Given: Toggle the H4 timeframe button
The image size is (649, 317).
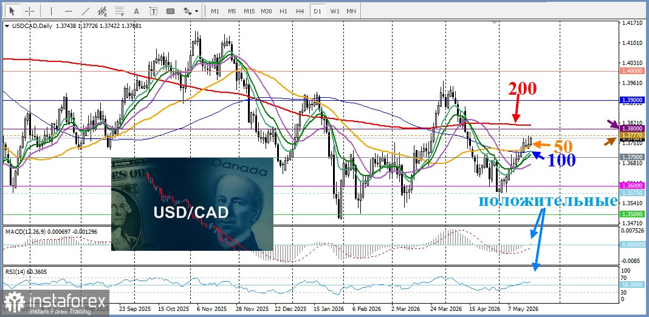Looking at the screenshot, I should 300,11.
